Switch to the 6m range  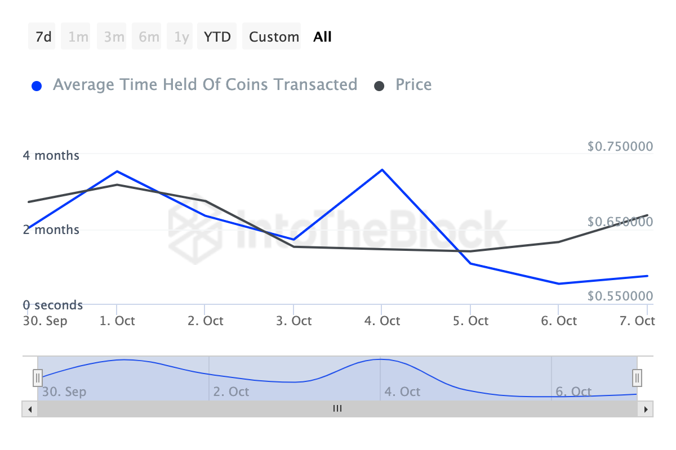149,37
